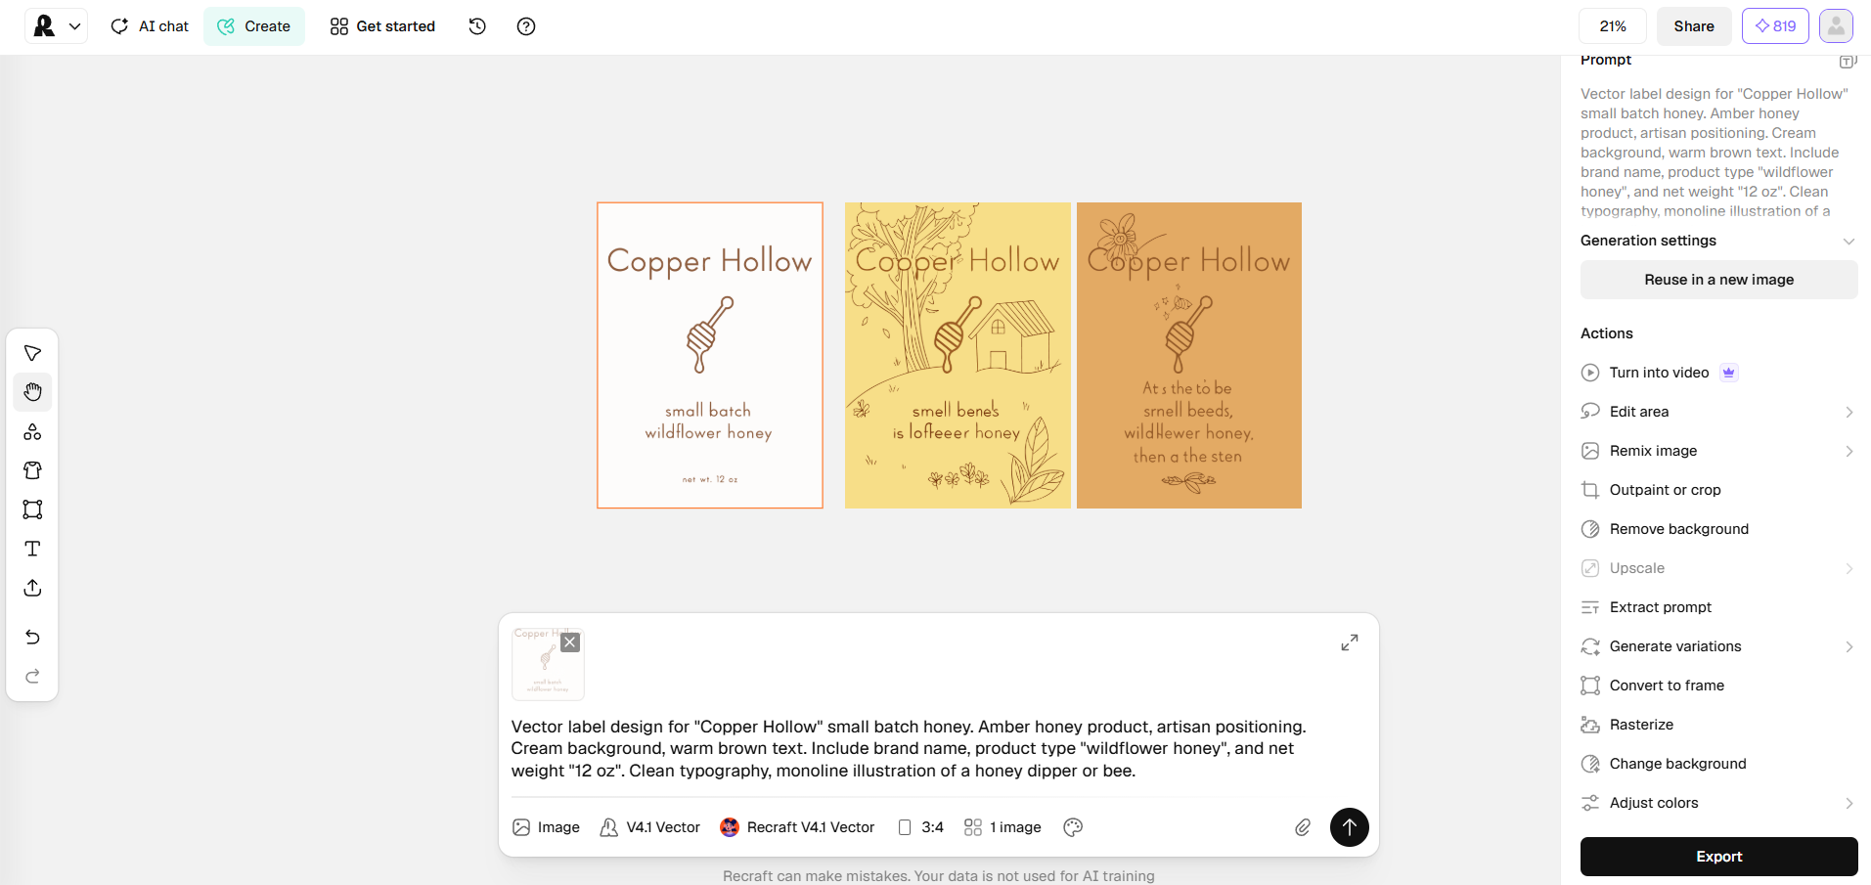Open the Image type selector
The width and height of the screenshot is (1871, 885).
click(547, 827)
